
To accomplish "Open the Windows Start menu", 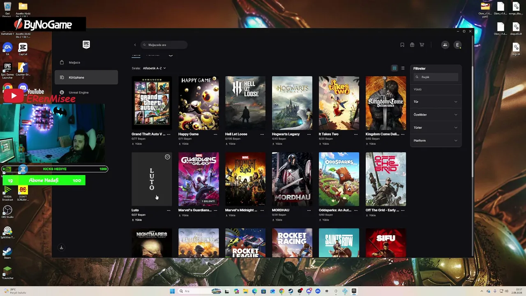I will point(172,291).
